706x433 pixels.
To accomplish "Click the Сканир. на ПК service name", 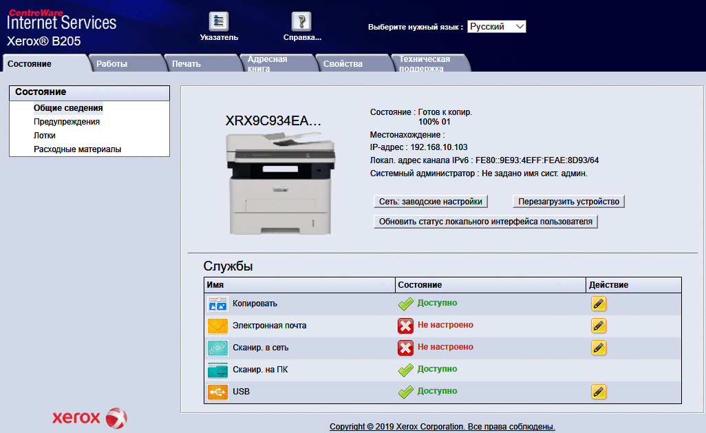I will [x=260, y=370].
